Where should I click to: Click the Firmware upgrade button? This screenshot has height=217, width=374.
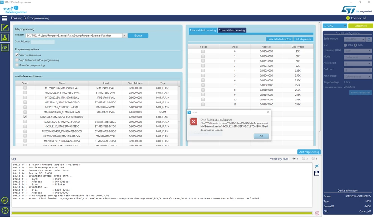361,93
